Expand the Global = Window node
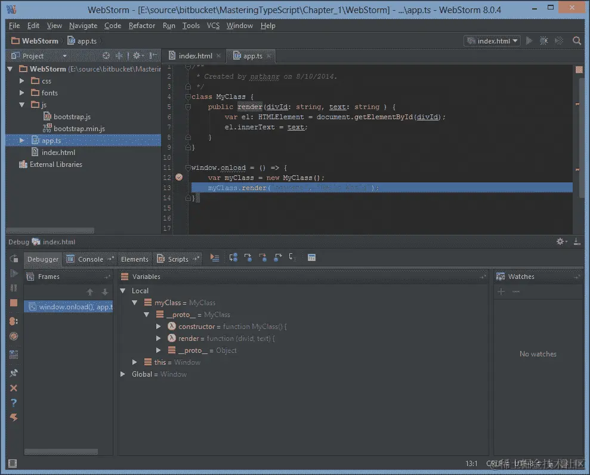Image resolution: width=590 pixels, height=475 pixels. coord(123,374)
